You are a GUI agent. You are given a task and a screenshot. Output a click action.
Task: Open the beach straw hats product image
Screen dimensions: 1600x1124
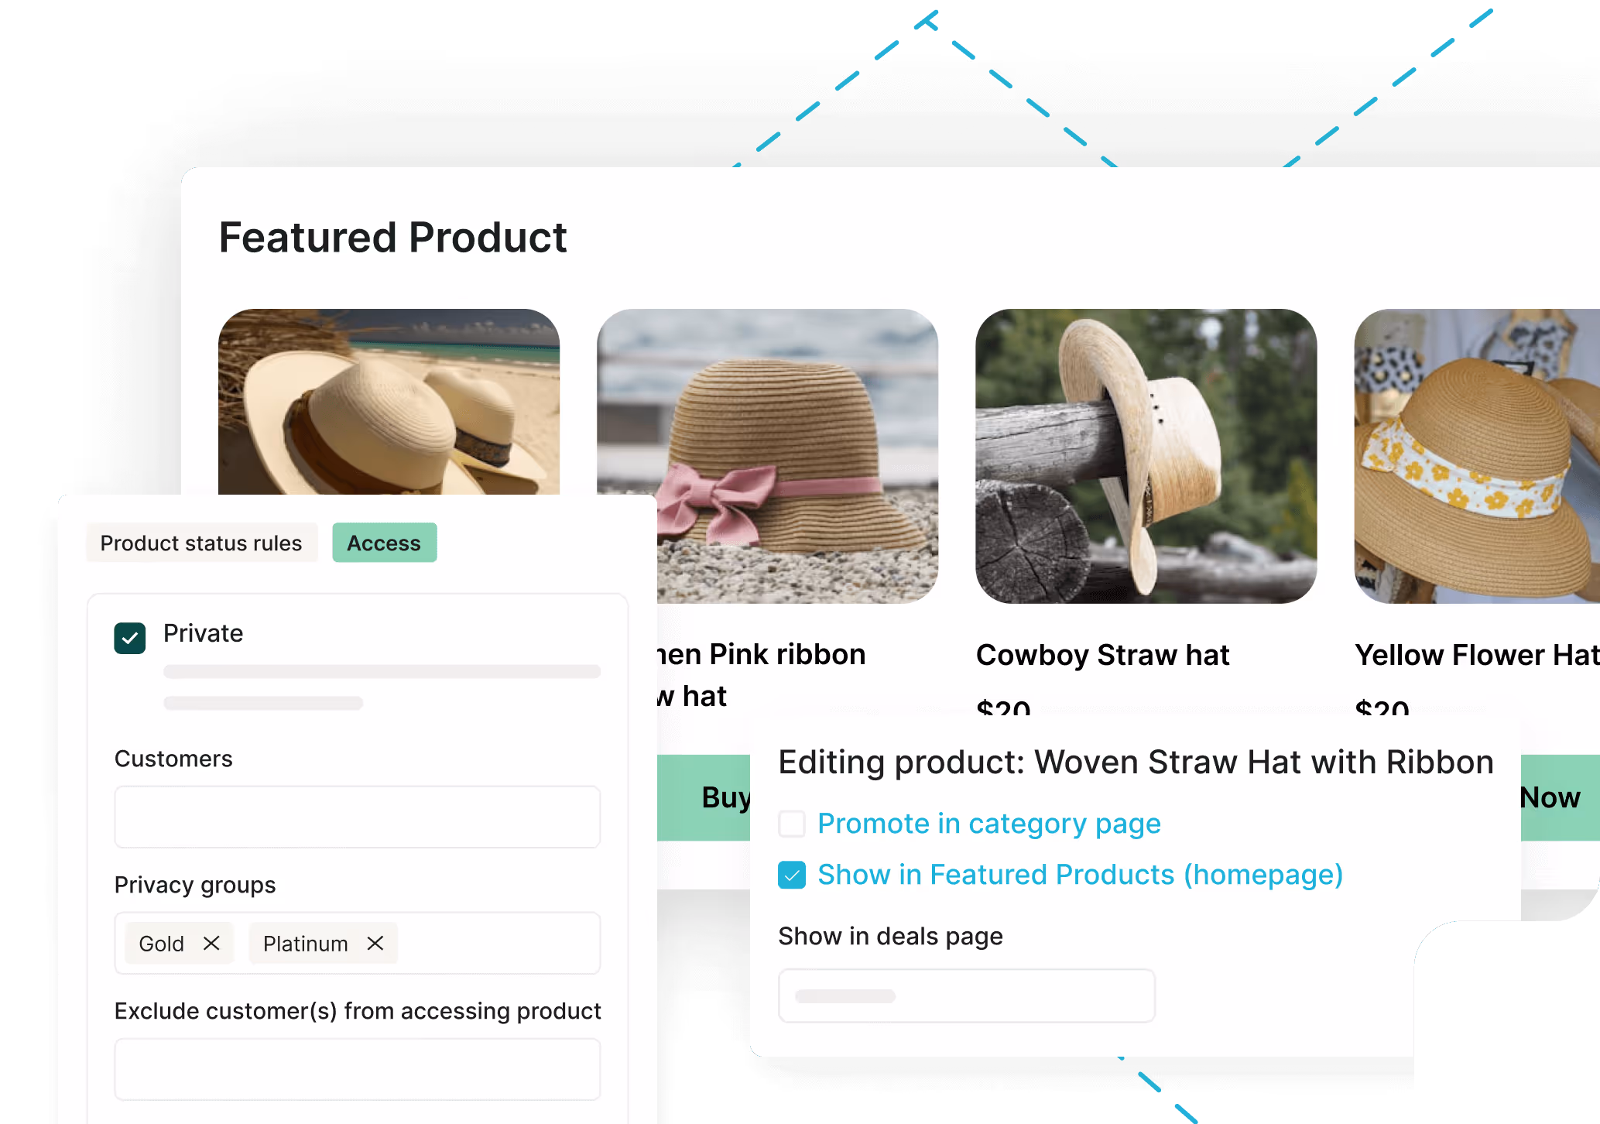click(x=389, y=402)
